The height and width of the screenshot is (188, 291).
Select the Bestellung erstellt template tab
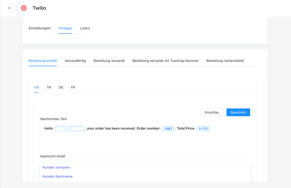coord(43,61)
